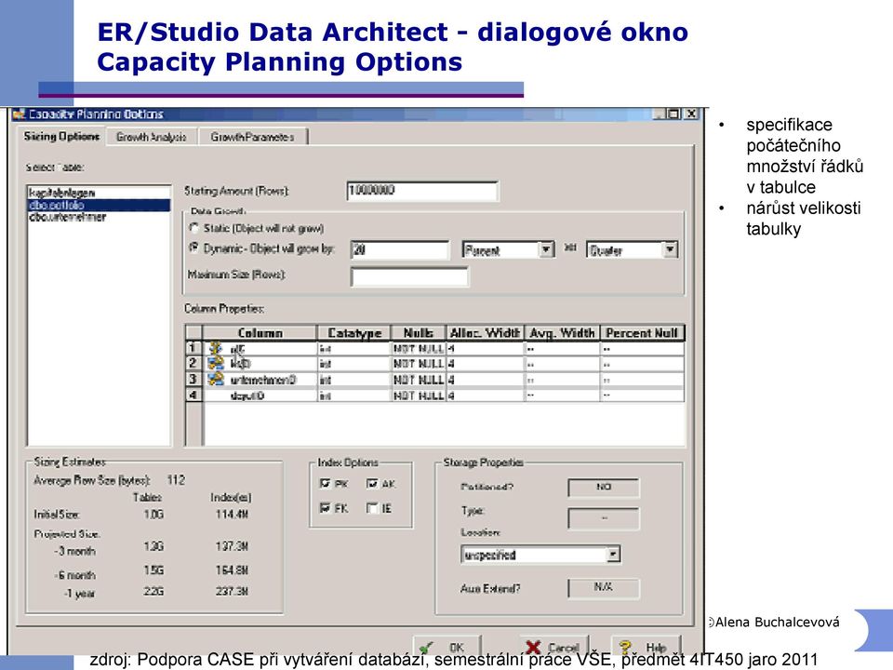This screenshot has height=670, width=893.
Task: Close the Capacity Planning Options dialog
Action: 691,114
